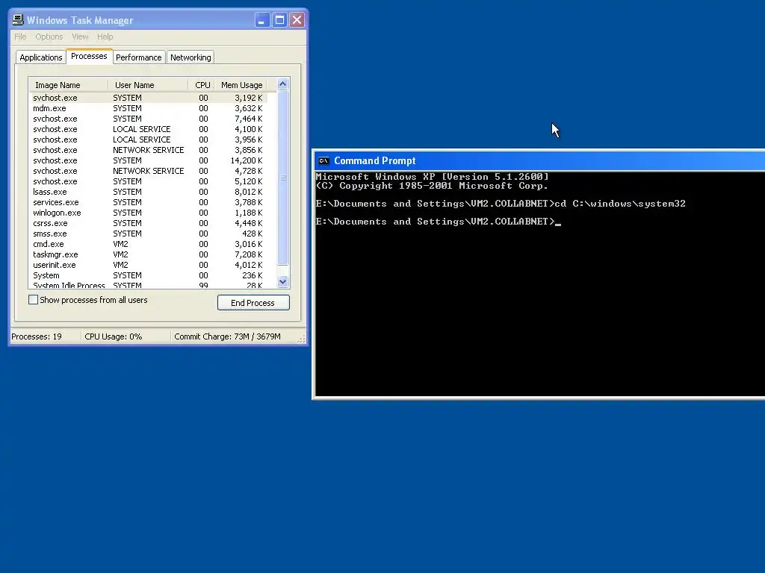Sort by the CPU column header

click(202, 85)
